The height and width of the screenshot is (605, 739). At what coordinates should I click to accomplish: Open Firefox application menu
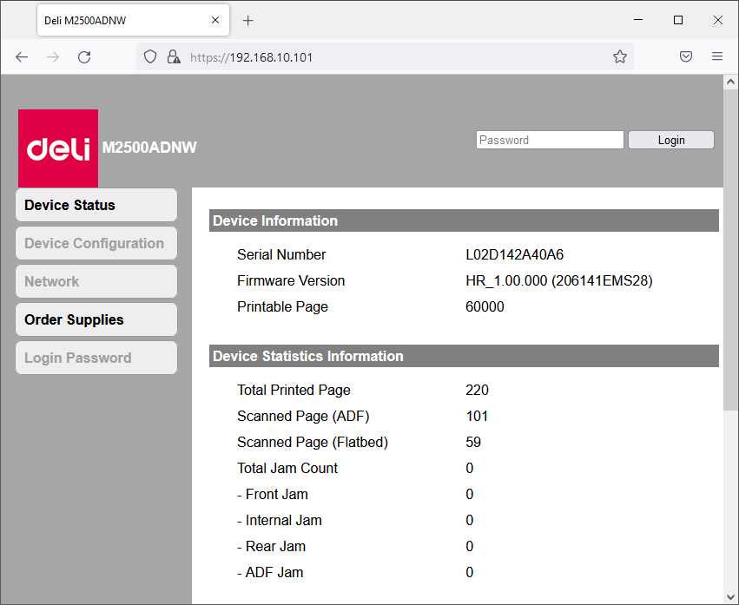tap(717, 57)
